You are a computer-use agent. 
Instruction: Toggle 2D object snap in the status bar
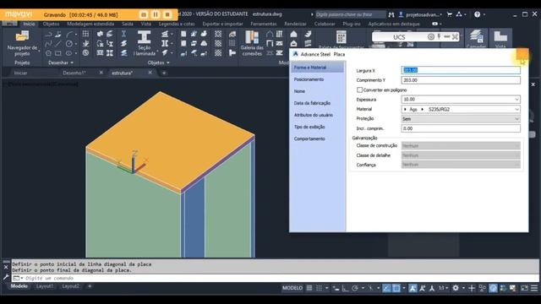pos(396,288)
